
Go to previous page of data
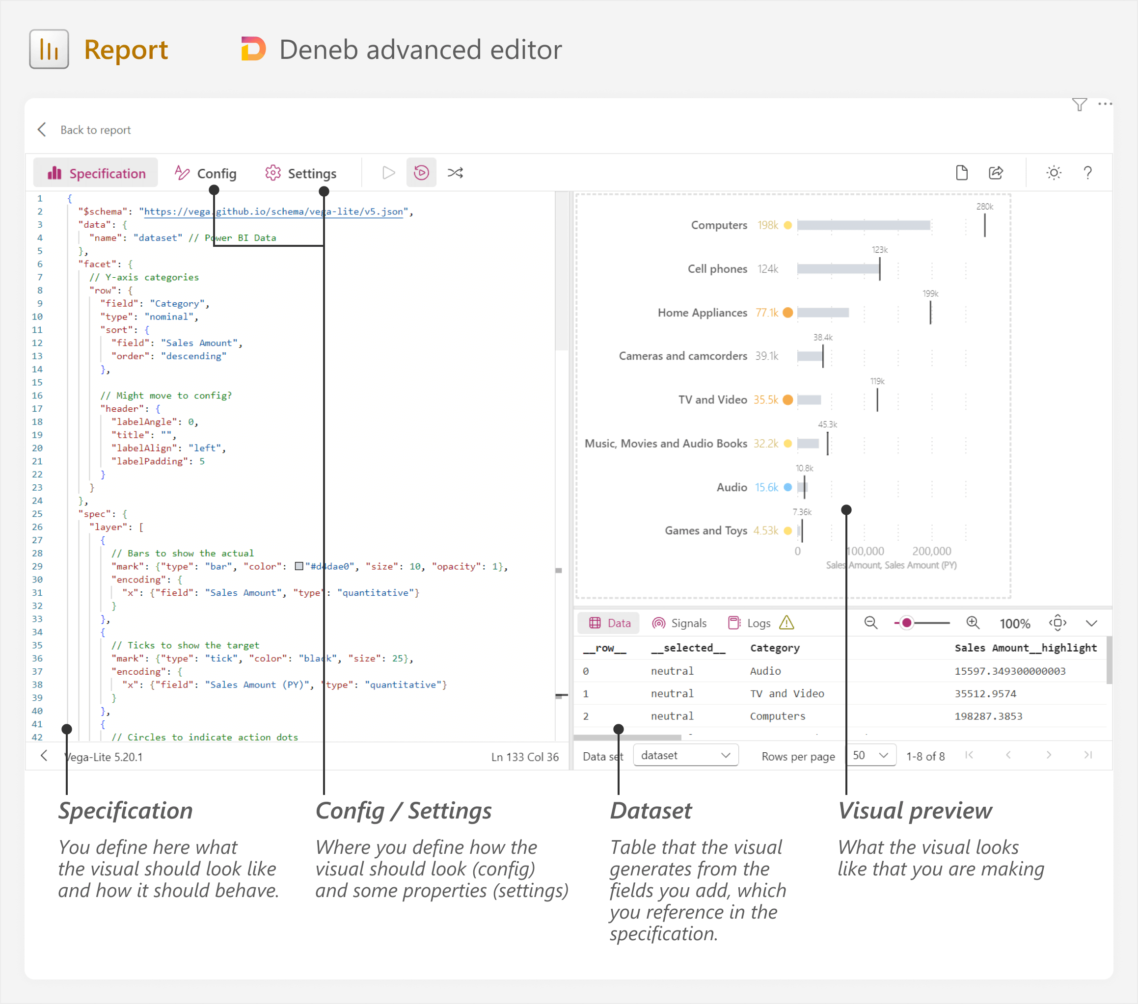click(1008, 755)
